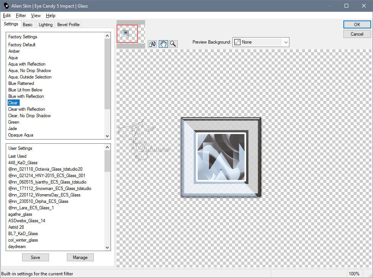This screenshot has height=278, width=373.
Task: Choose the Amber factory preset
Action: pyautogui.click(x=14, y=51)
